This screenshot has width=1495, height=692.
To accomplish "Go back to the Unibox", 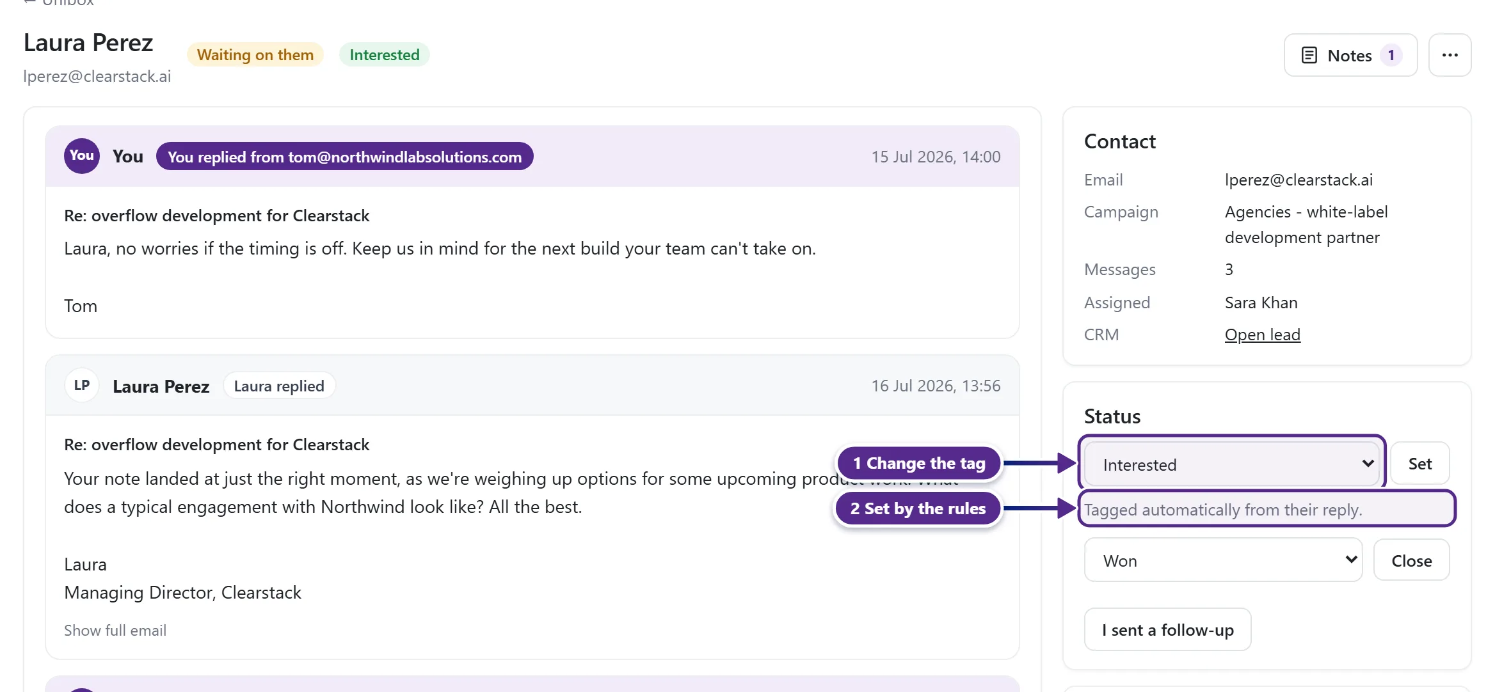I will [x=59, y=3].
